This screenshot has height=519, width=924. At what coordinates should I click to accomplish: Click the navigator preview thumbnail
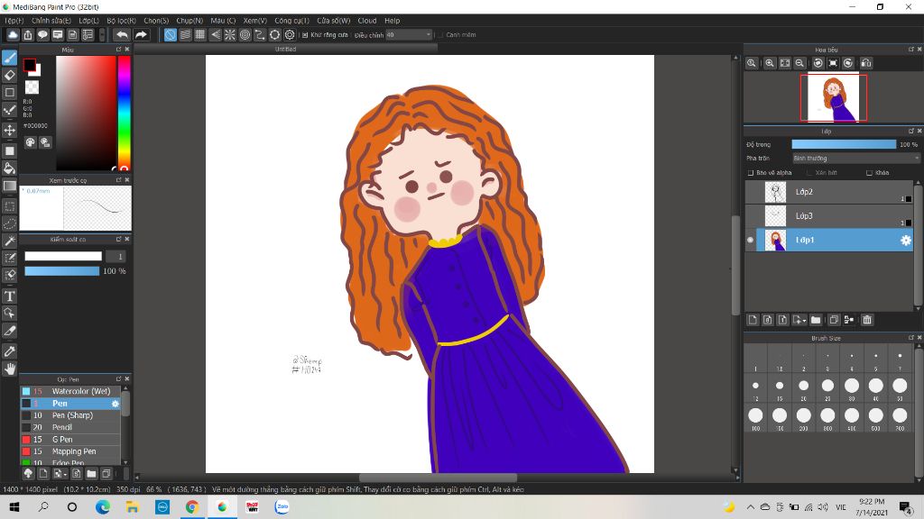click(x=833, y=97)
